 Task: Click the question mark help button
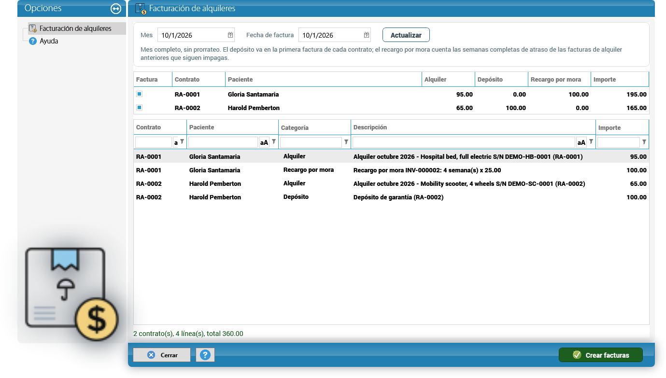click(x=205, y=355)
